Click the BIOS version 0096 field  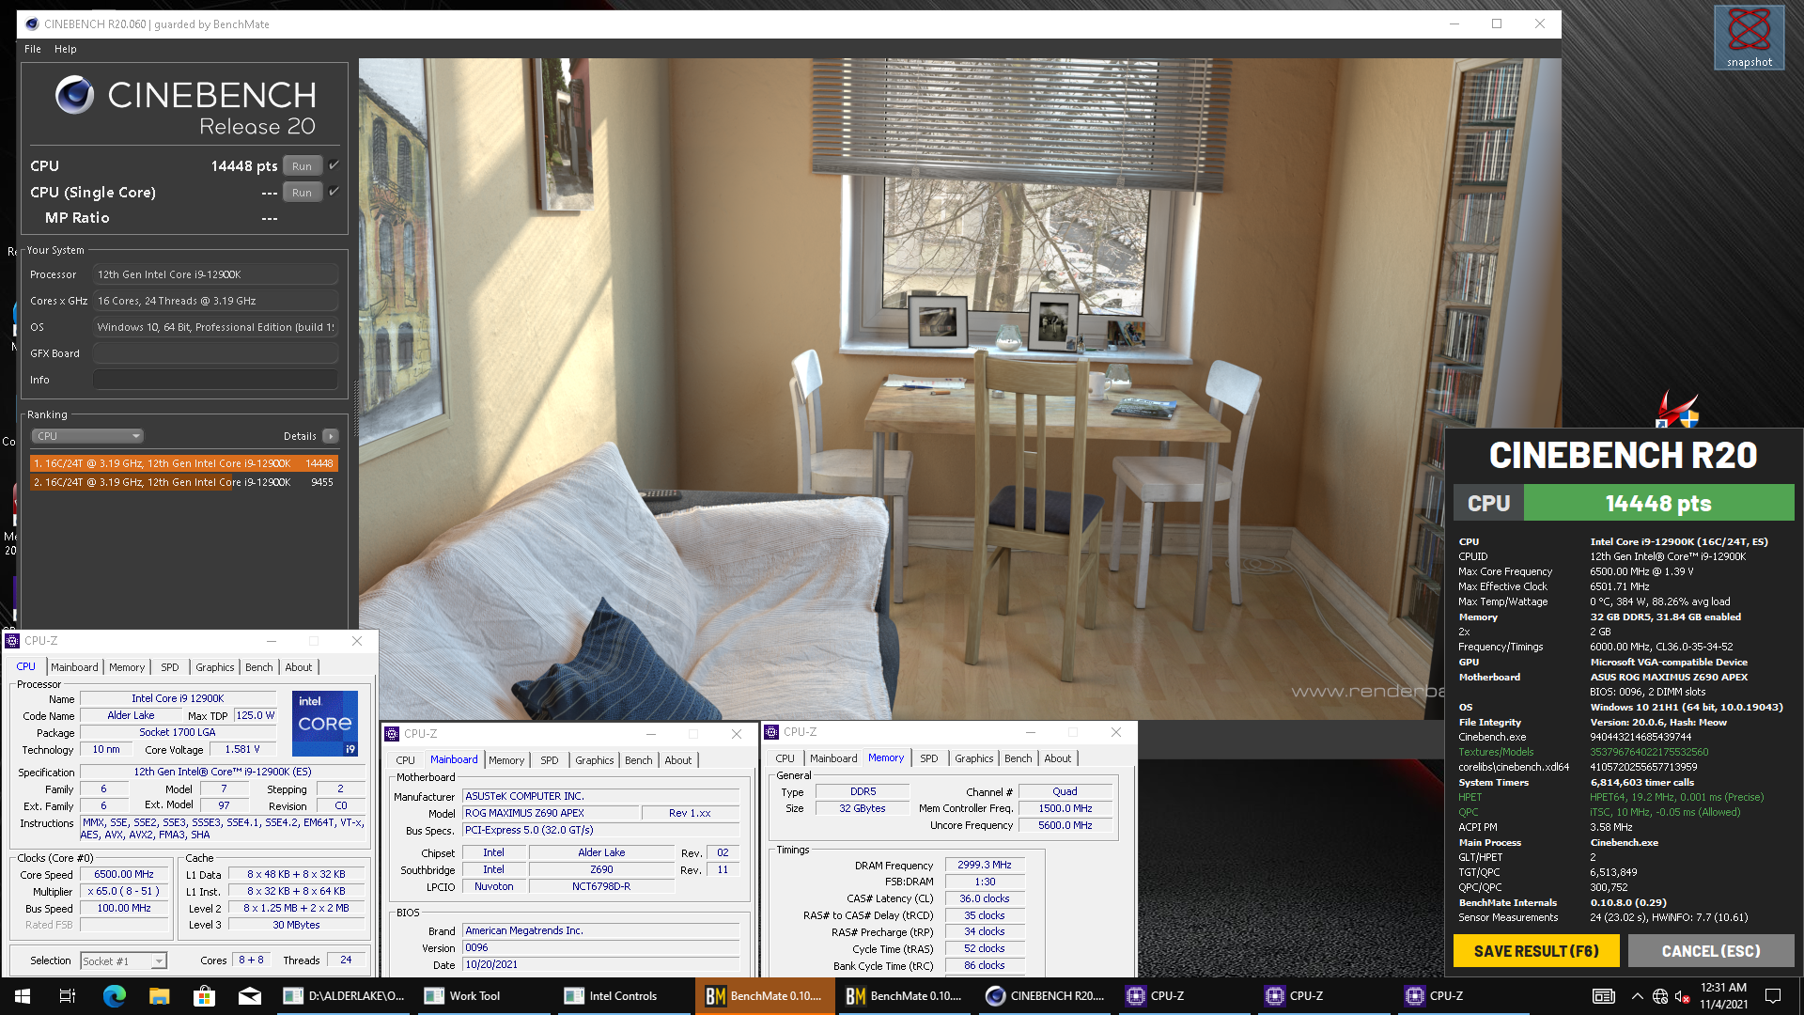[x=600, y=947]
